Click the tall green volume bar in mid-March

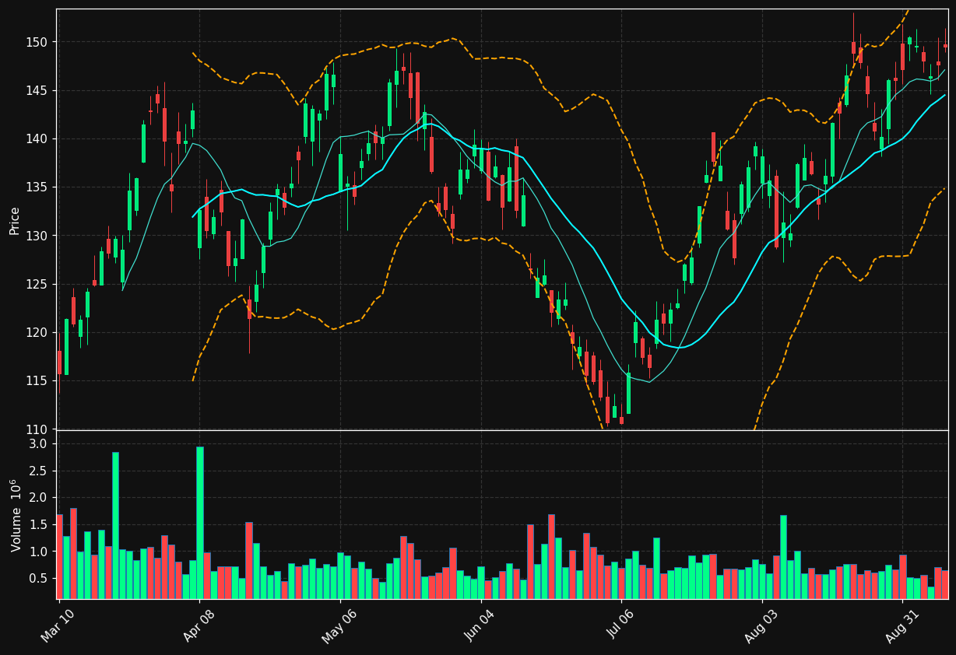tap(115, 526)
